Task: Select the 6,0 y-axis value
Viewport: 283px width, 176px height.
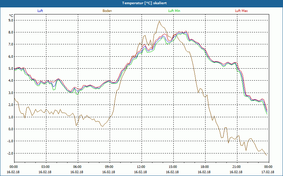Action: (11, 57)
